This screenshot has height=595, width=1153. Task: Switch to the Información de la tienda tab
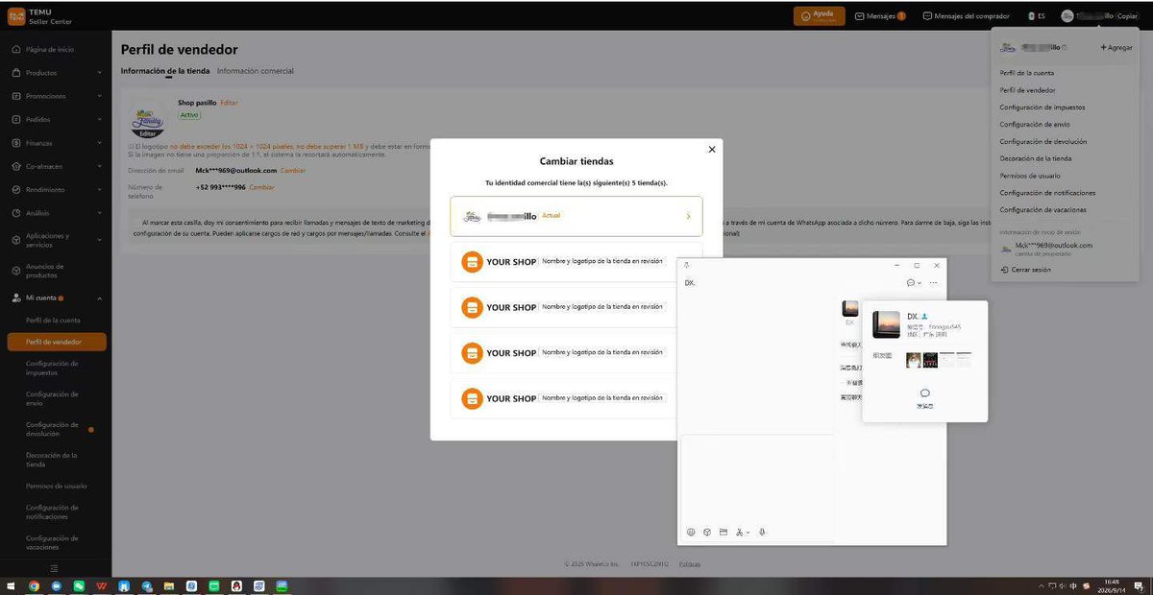tap(165, 71)
